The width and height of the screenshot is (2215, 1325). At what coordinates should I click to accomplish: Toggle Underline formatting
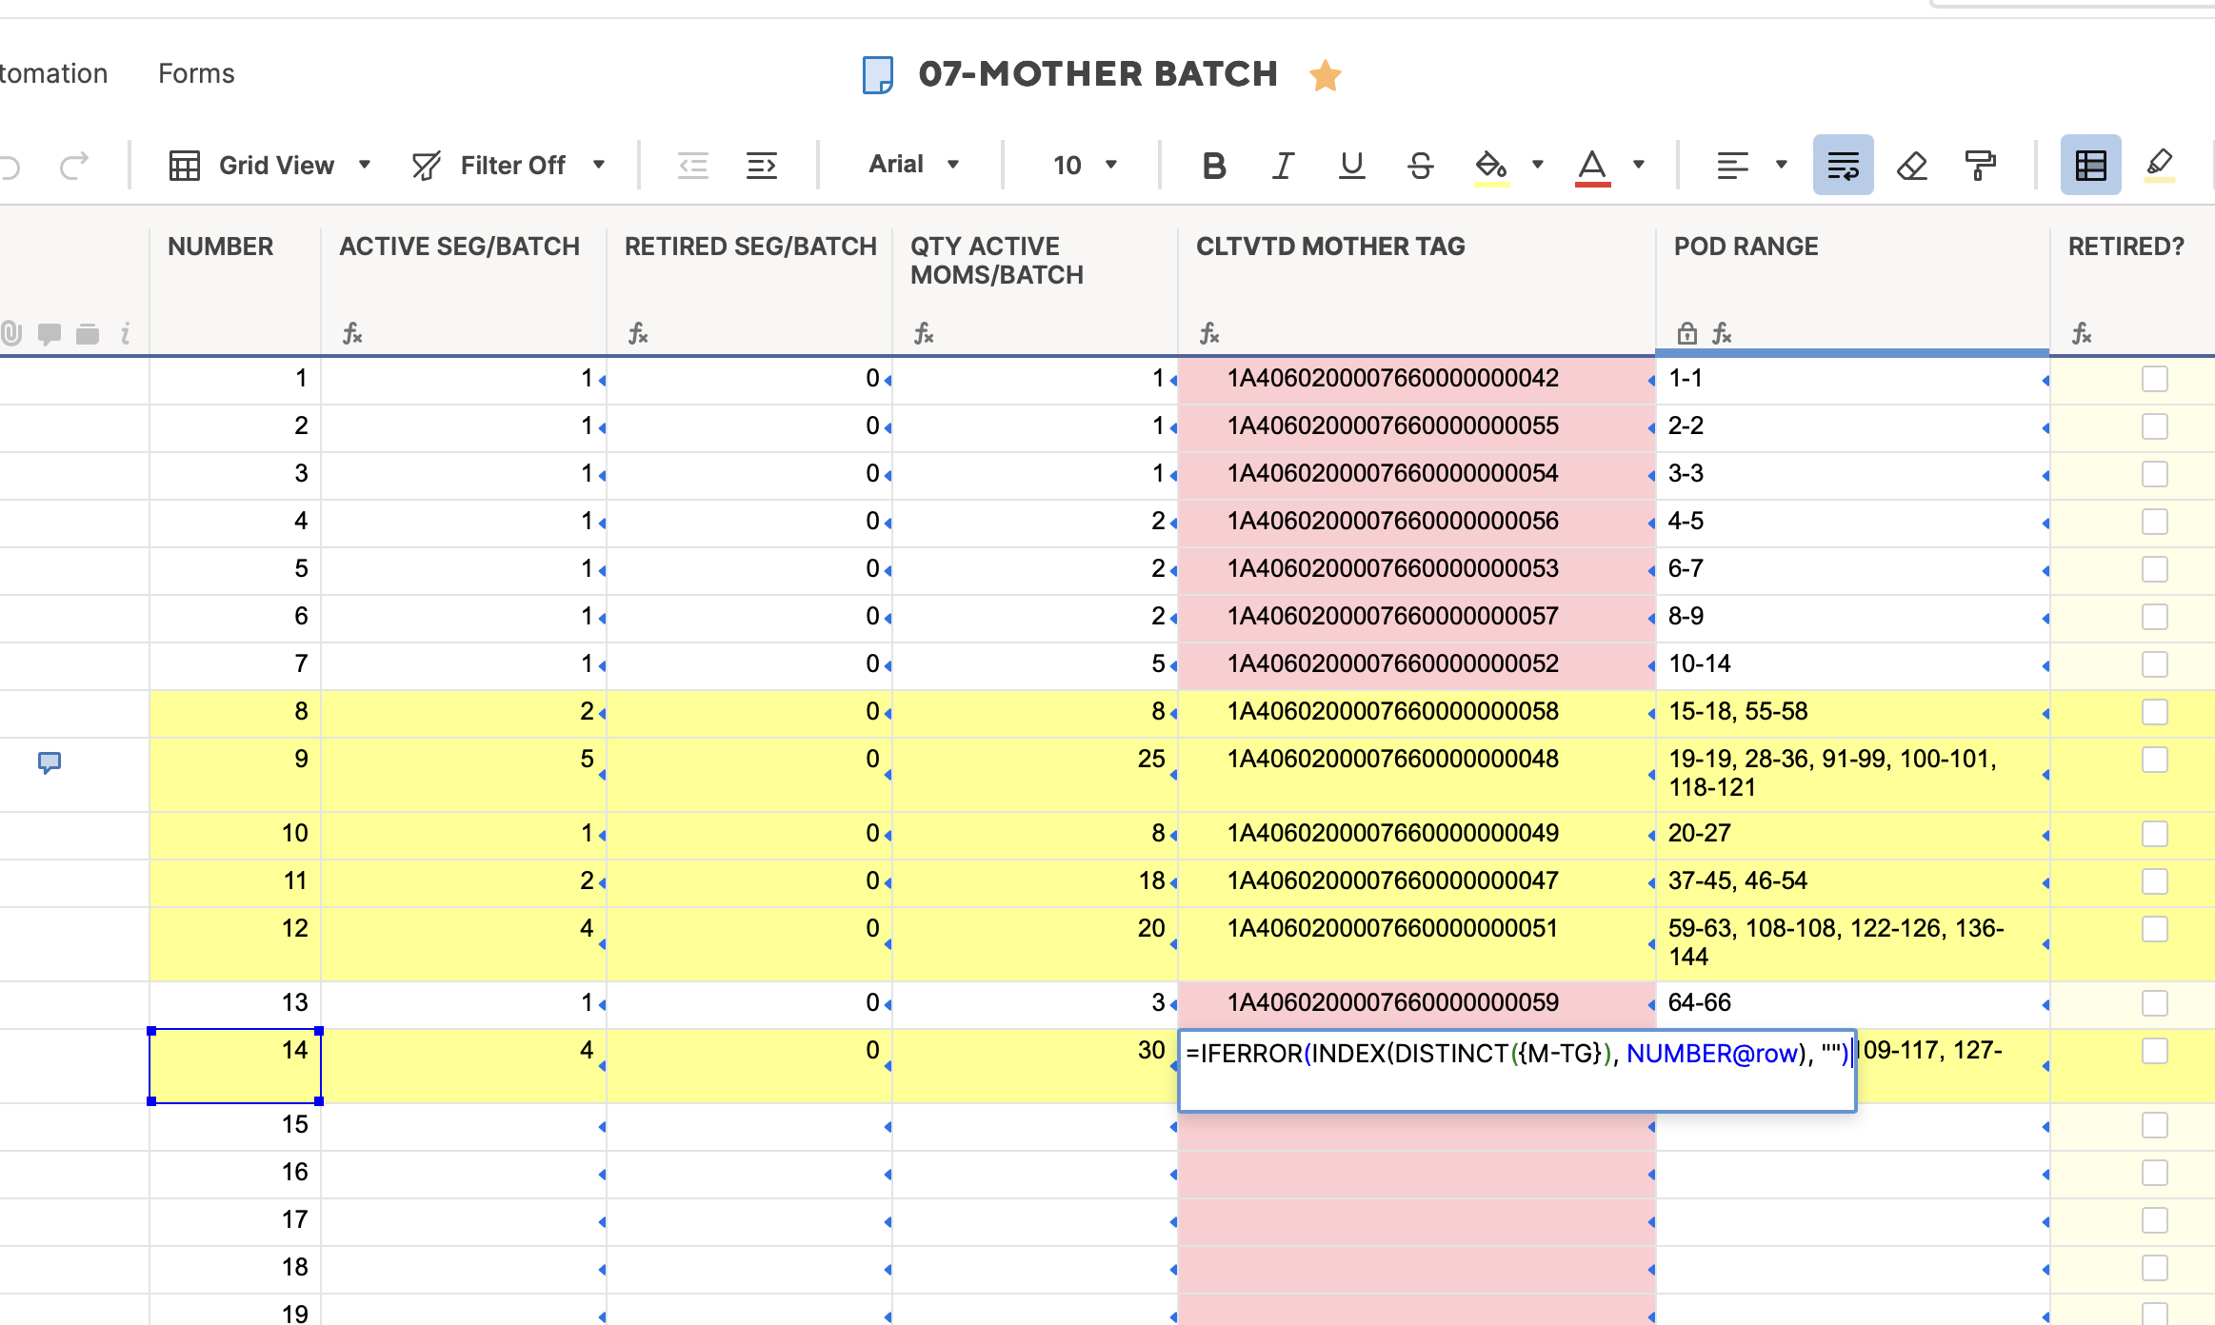point(1351,166)
